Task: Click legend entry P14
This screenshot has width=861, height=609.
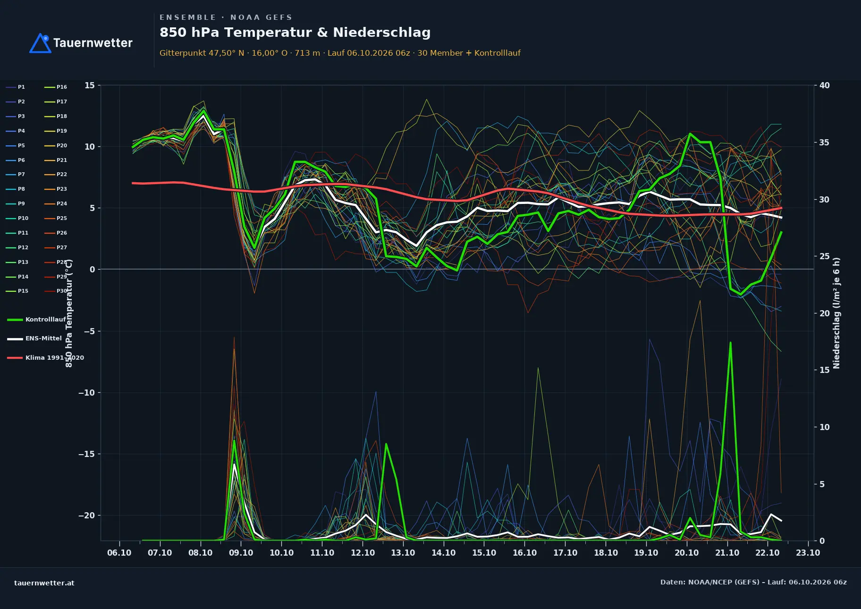Action: 17,277
